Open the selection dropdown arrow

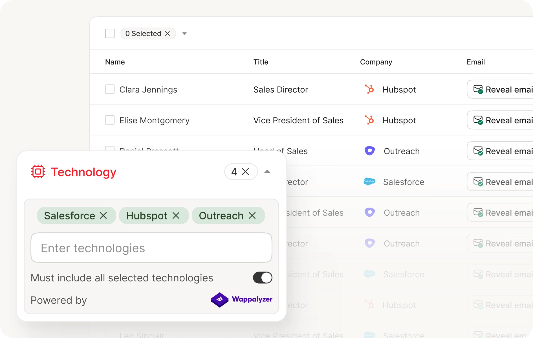point(184,34)
